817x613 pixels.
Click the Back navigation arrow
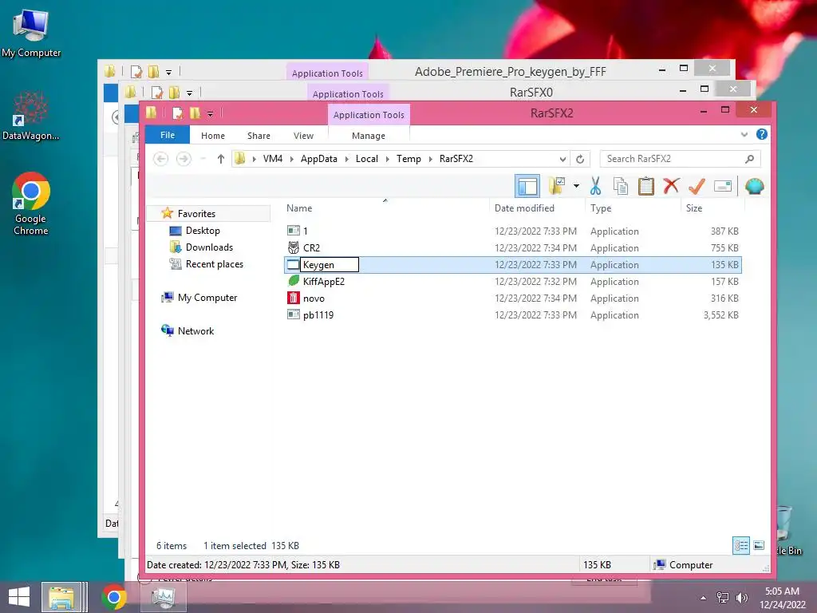(x=160, y=159)
